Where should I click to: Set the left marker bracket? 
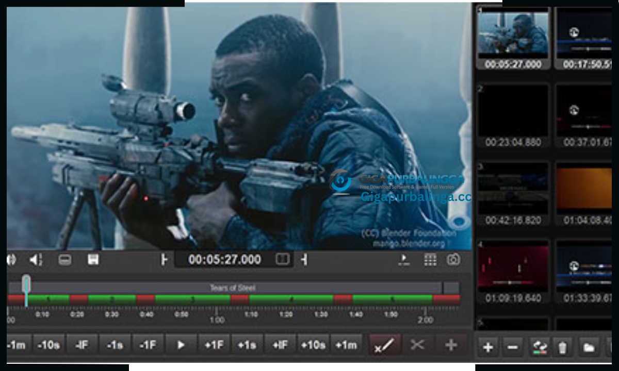pyautogui.click(x=165, y=260)
